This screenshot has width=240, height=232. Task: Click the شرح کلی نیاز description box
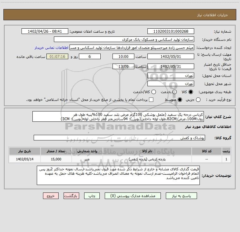coord(118,117)
